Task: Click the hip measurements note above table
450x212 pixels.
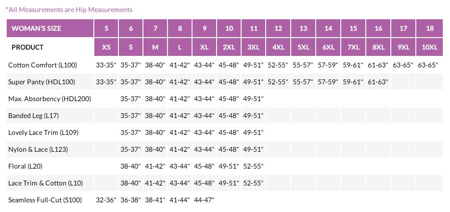Action: (69, 10)
